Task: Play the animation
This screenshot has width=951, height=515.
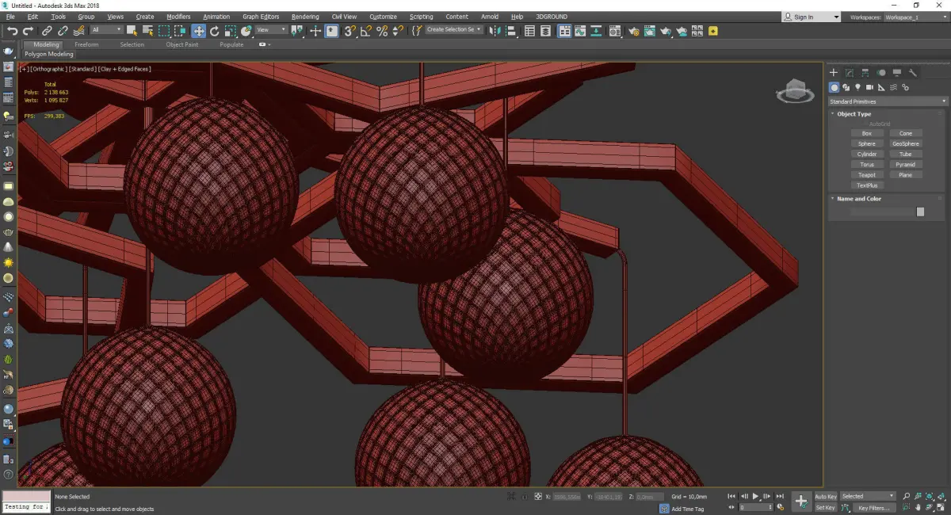Action: pos(755,497)
